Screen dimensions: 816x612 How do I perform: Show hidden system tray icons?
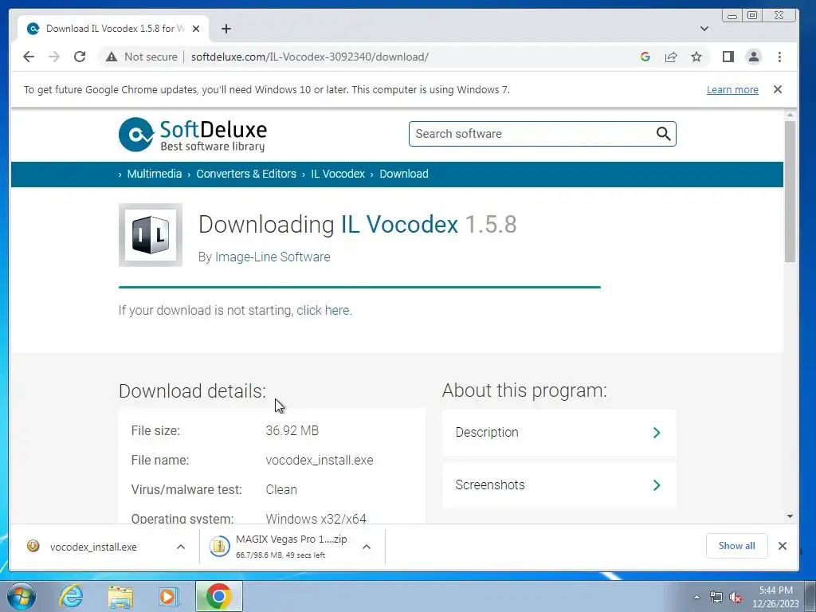point(696,597)
